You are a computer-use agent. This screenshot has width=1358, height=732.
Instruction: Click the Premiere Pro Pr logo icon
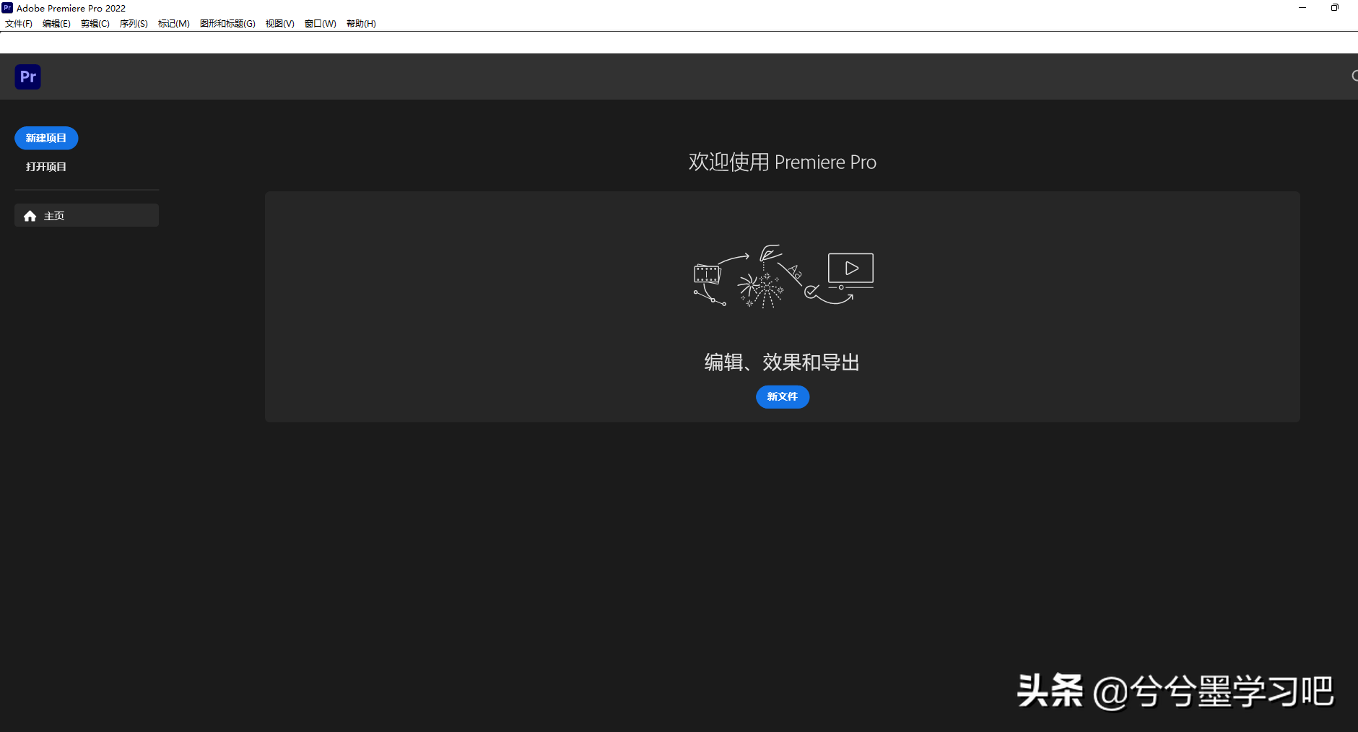[x=27, y=77]
